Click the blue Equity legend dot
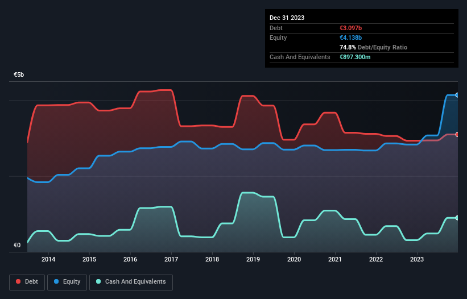The width and height of the screenshot is (467, 299). [56, 281]
